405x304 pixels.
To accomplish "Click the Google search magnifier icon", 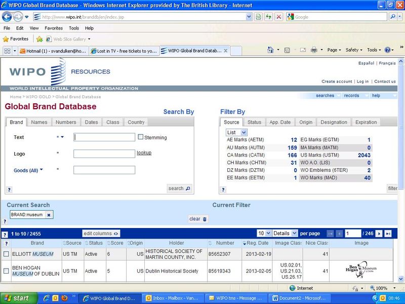I will pyautogui.click(x=393, y=17).
